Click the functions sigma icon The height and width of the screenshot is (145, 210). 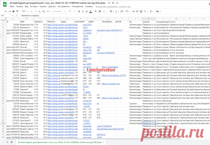coord(151,11)
